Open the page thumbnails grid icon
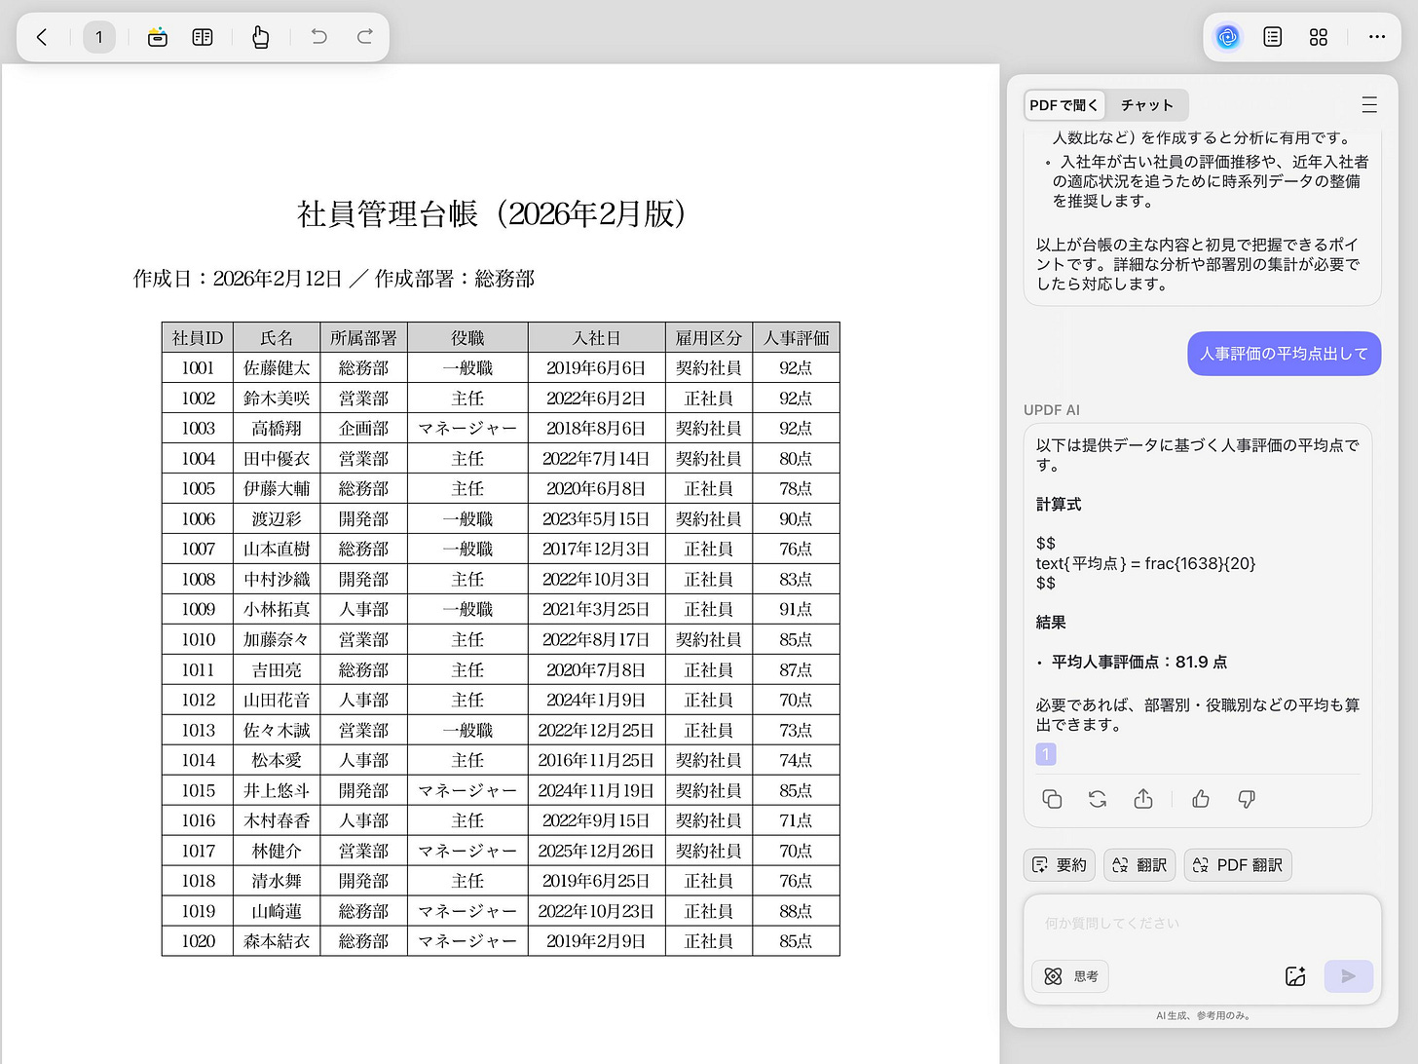This screenshot has width=1418, height=1064. point(1318,37)
